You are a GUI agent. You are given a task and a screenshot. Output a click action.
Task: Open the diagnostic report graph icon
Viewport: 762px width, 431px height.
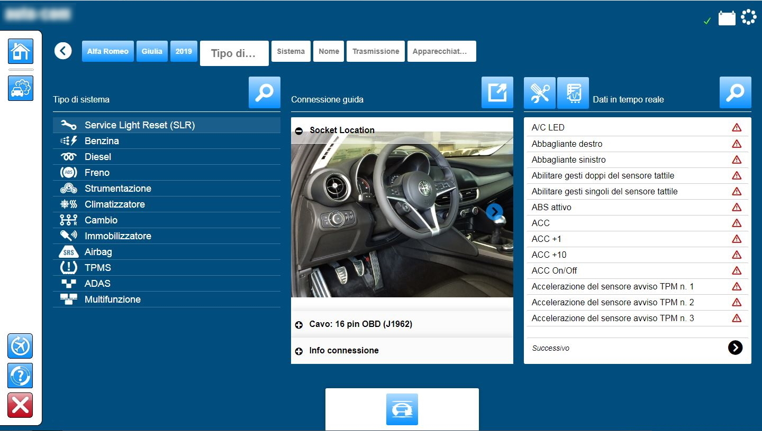coord(573,92)
